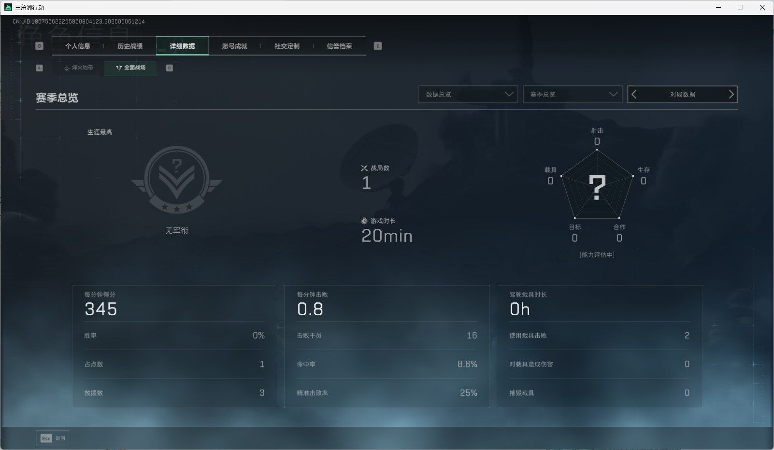
Task: Close the 三角洲行动 window
Action: tap(762, 7)
